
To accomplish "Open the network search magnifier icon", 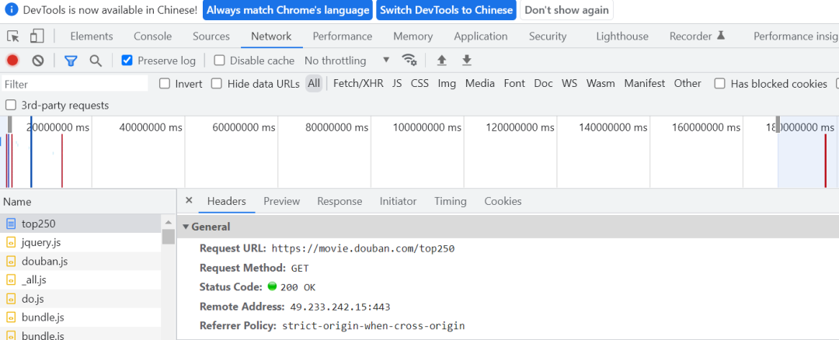I will point(96,61).
